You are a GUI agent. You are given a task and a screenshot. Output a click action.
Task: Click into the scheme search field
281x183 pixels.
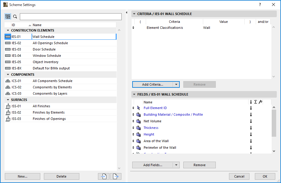71,17
